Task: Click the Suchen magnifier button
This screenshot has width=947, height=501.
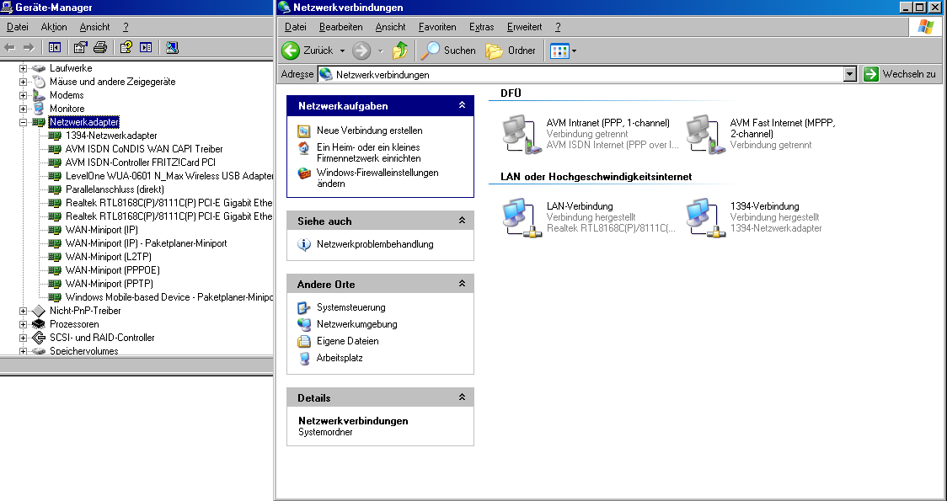Action: tap(448, 51)
